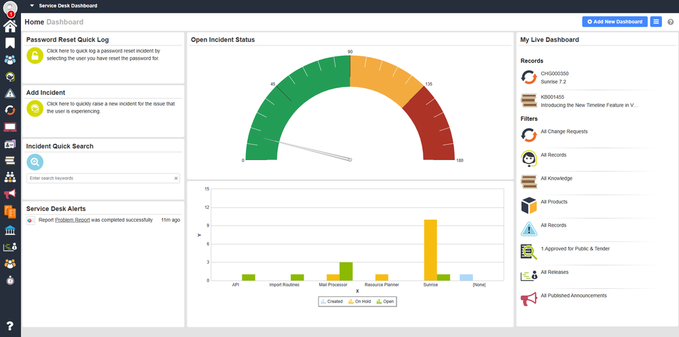Open the stacked books sidebar icon
The height and width of the screenshot is (337, 679).
(10, 161)
